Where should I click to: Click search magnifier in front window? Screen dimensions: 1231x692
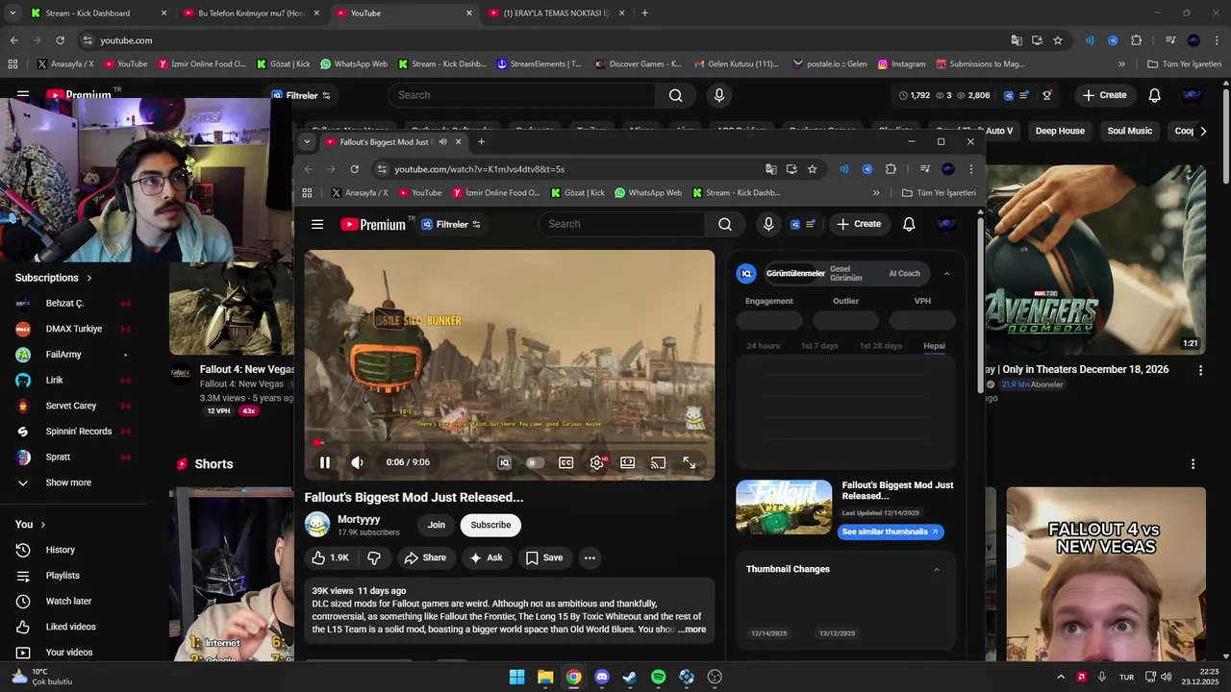coord(725,224)
